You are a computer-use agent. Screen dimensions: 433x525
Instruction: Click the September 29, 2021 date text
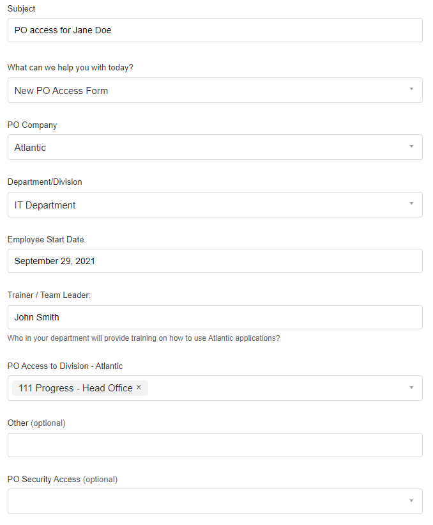pos(54,261)
